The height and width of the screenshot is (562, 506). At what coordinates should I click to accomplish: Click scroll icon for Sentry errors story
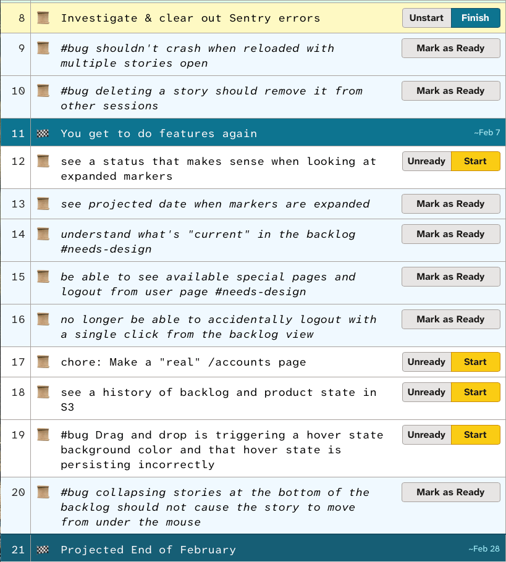43,18
